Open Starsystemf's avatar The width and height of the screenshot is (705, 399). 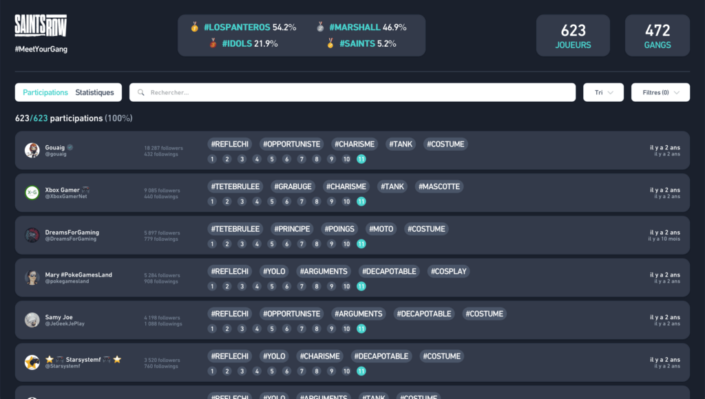click(x=32, y=362)
